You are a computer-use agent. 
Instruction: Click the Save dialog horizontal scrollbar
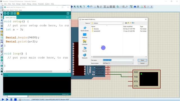coord(113,57)
